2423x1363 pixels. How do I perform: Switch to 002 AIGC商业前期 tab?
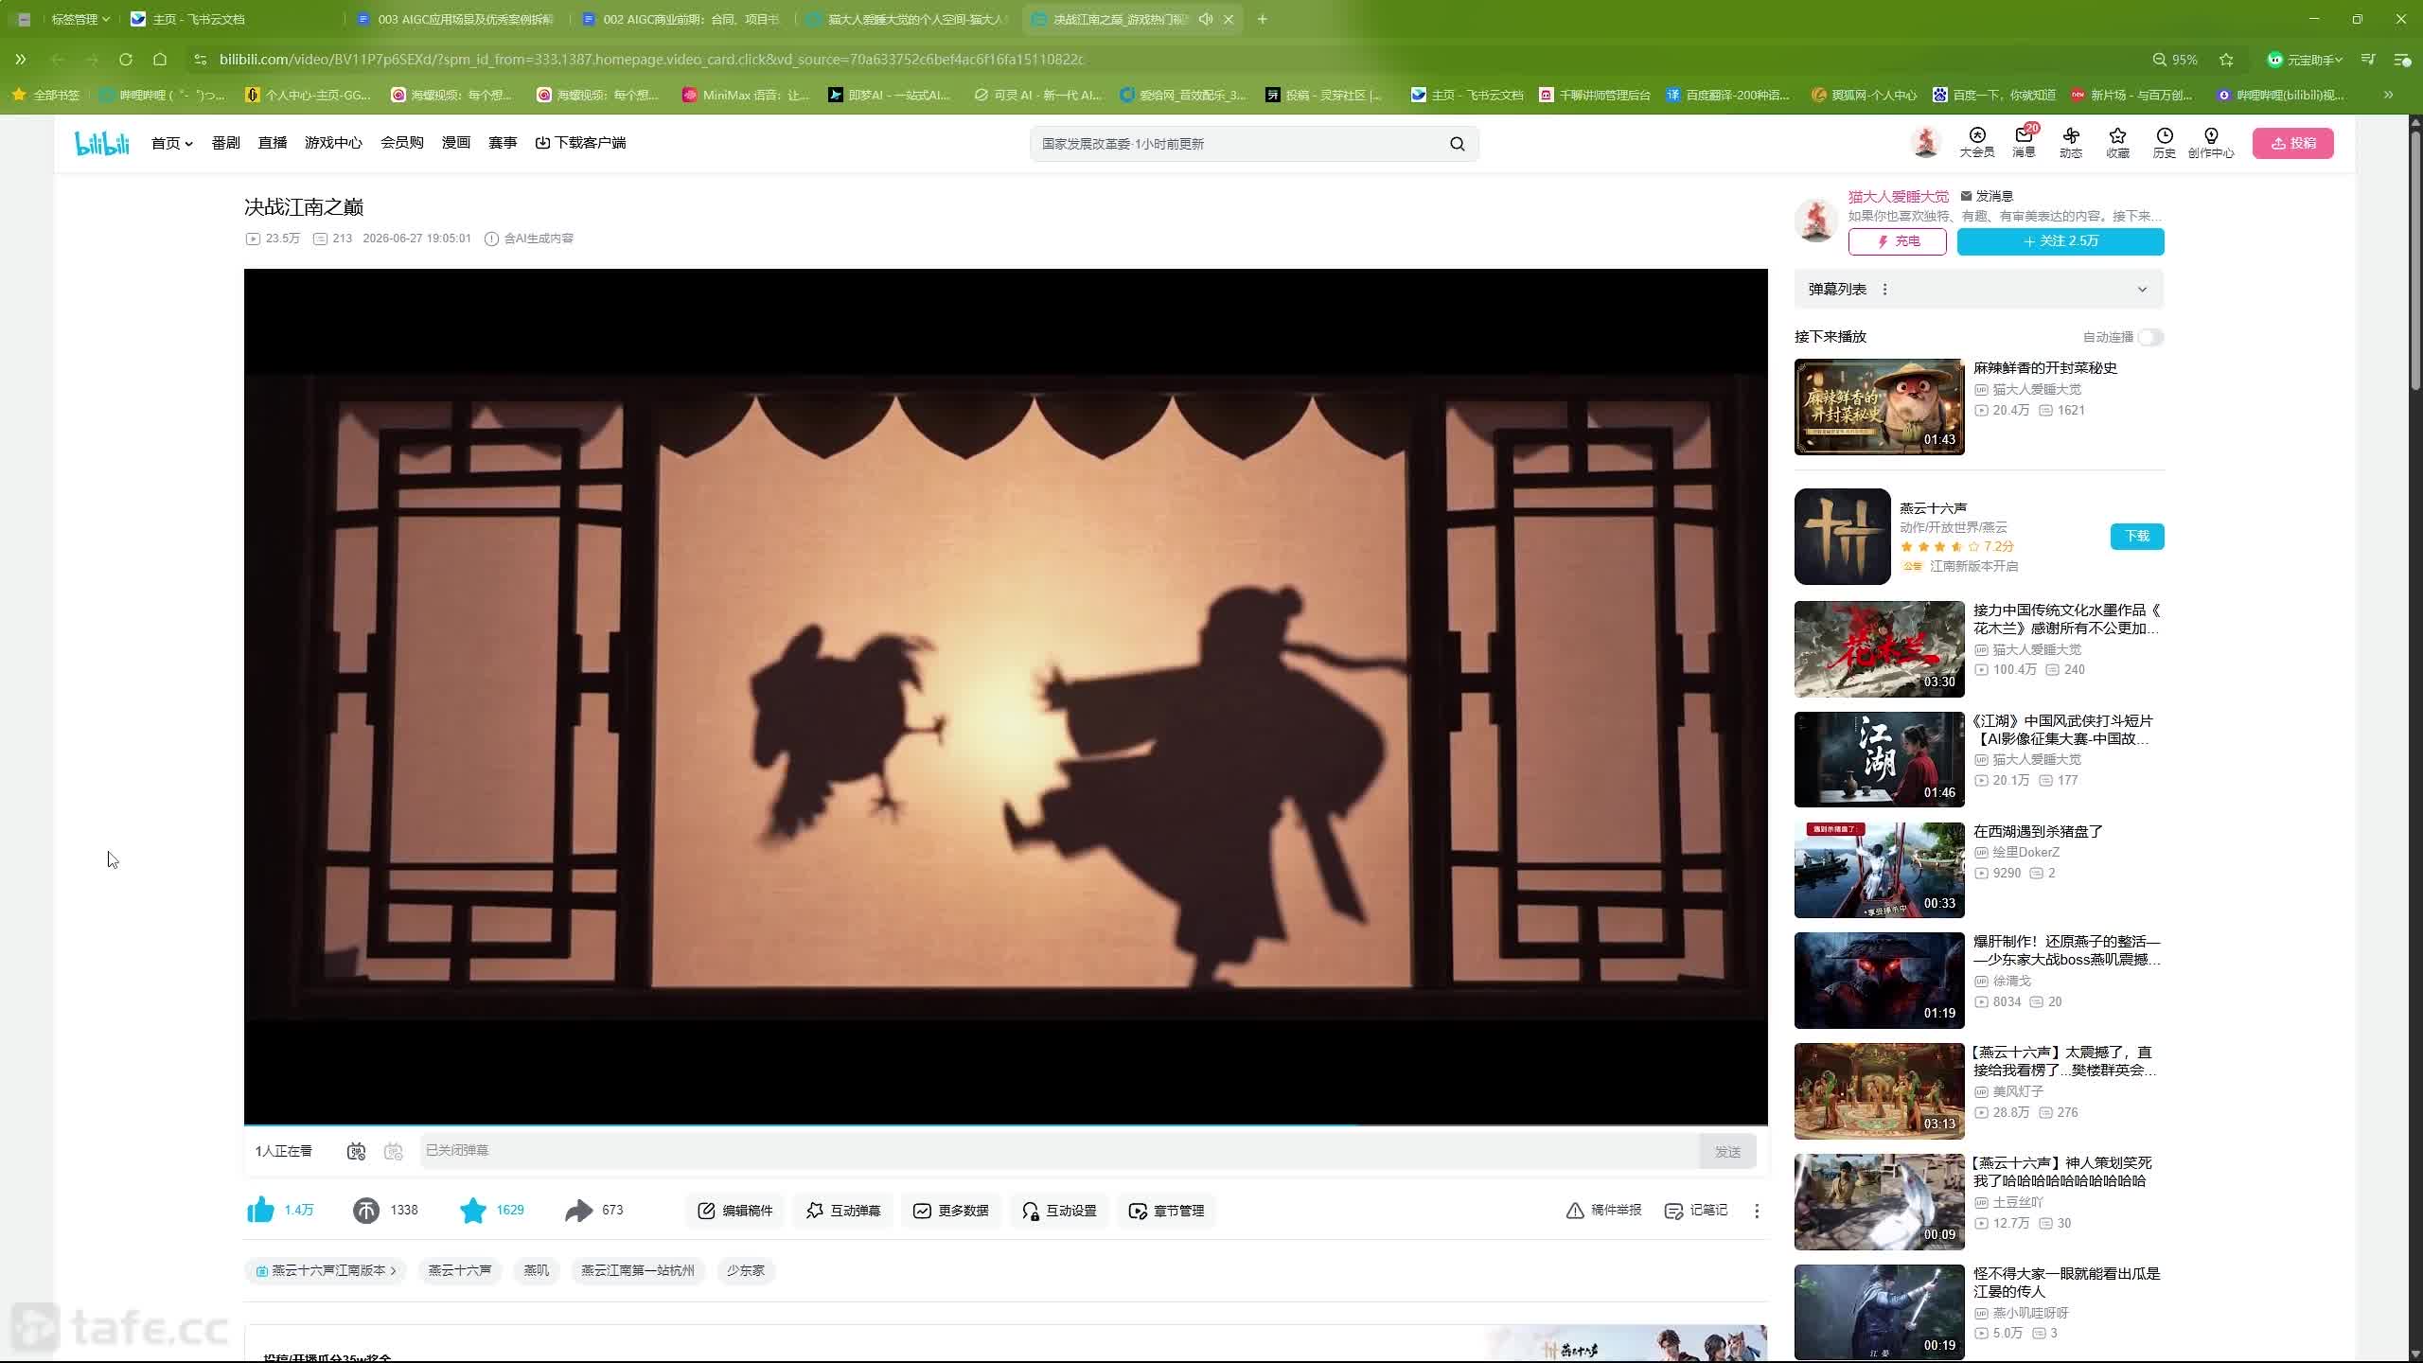coord(681,19)
